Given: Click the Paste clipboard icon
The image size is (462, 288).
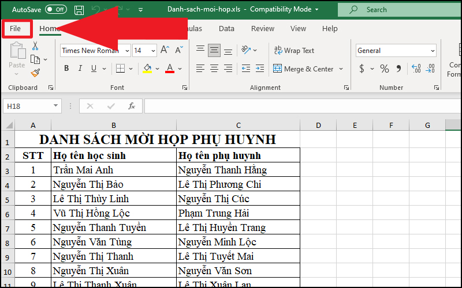Looking at the screenshot, I should [17, 50].
